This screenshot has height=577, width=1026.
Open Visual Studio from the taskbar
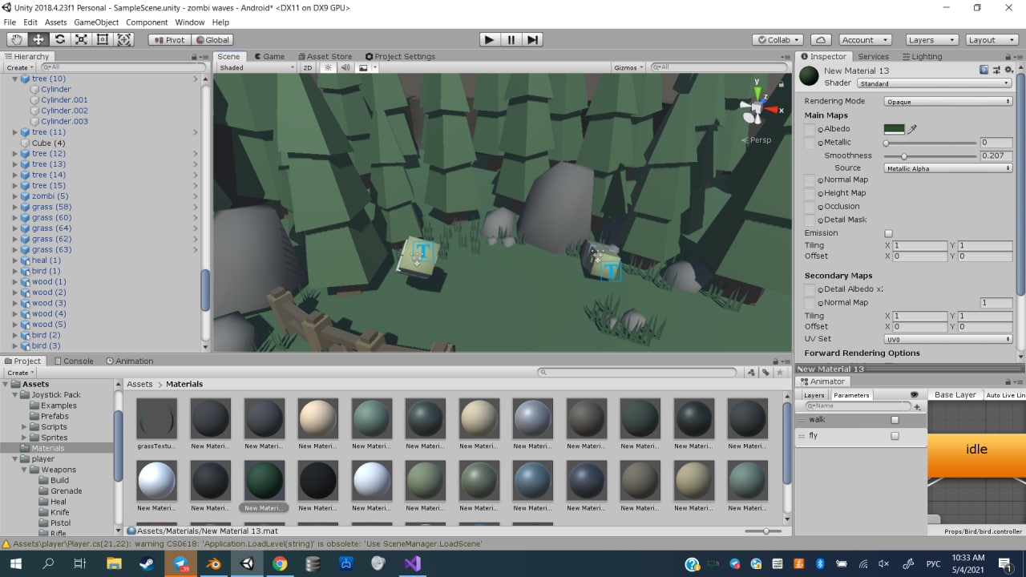(412, 563)
